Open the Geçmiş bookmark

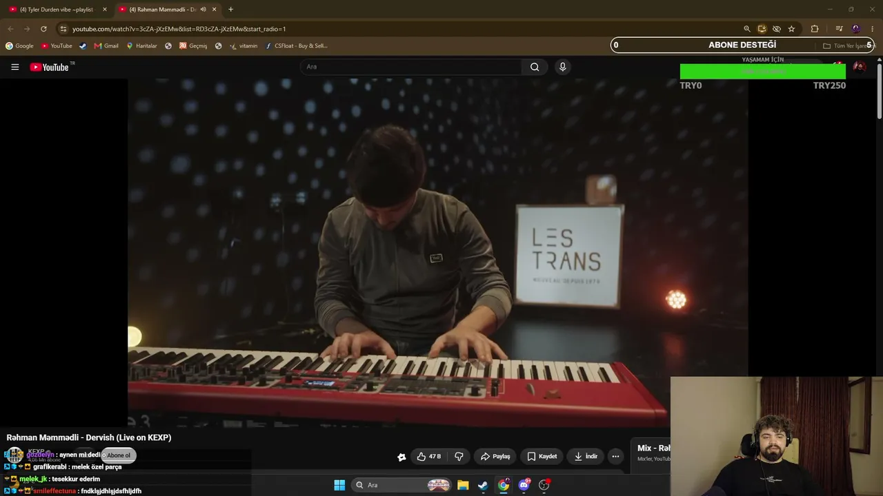[193, 46]
